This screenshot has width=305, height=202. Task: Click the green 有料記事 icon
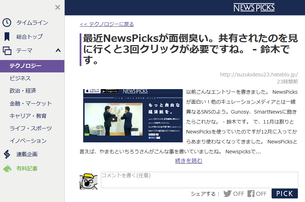(7, 168)
